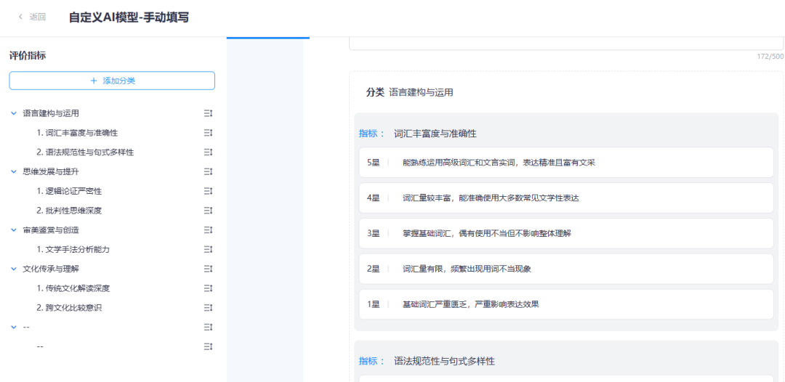Edit the 4星 description field
This screenshot has height=382, width=785.
pyautogui.click(x=566, y=198)
